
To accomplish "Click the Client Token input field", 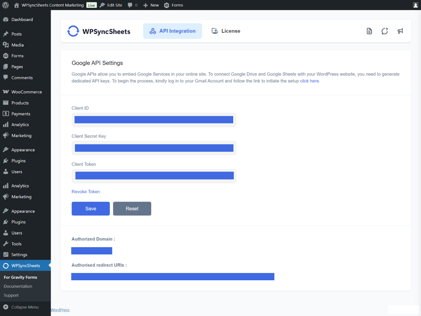I will [x=154, y=176].
